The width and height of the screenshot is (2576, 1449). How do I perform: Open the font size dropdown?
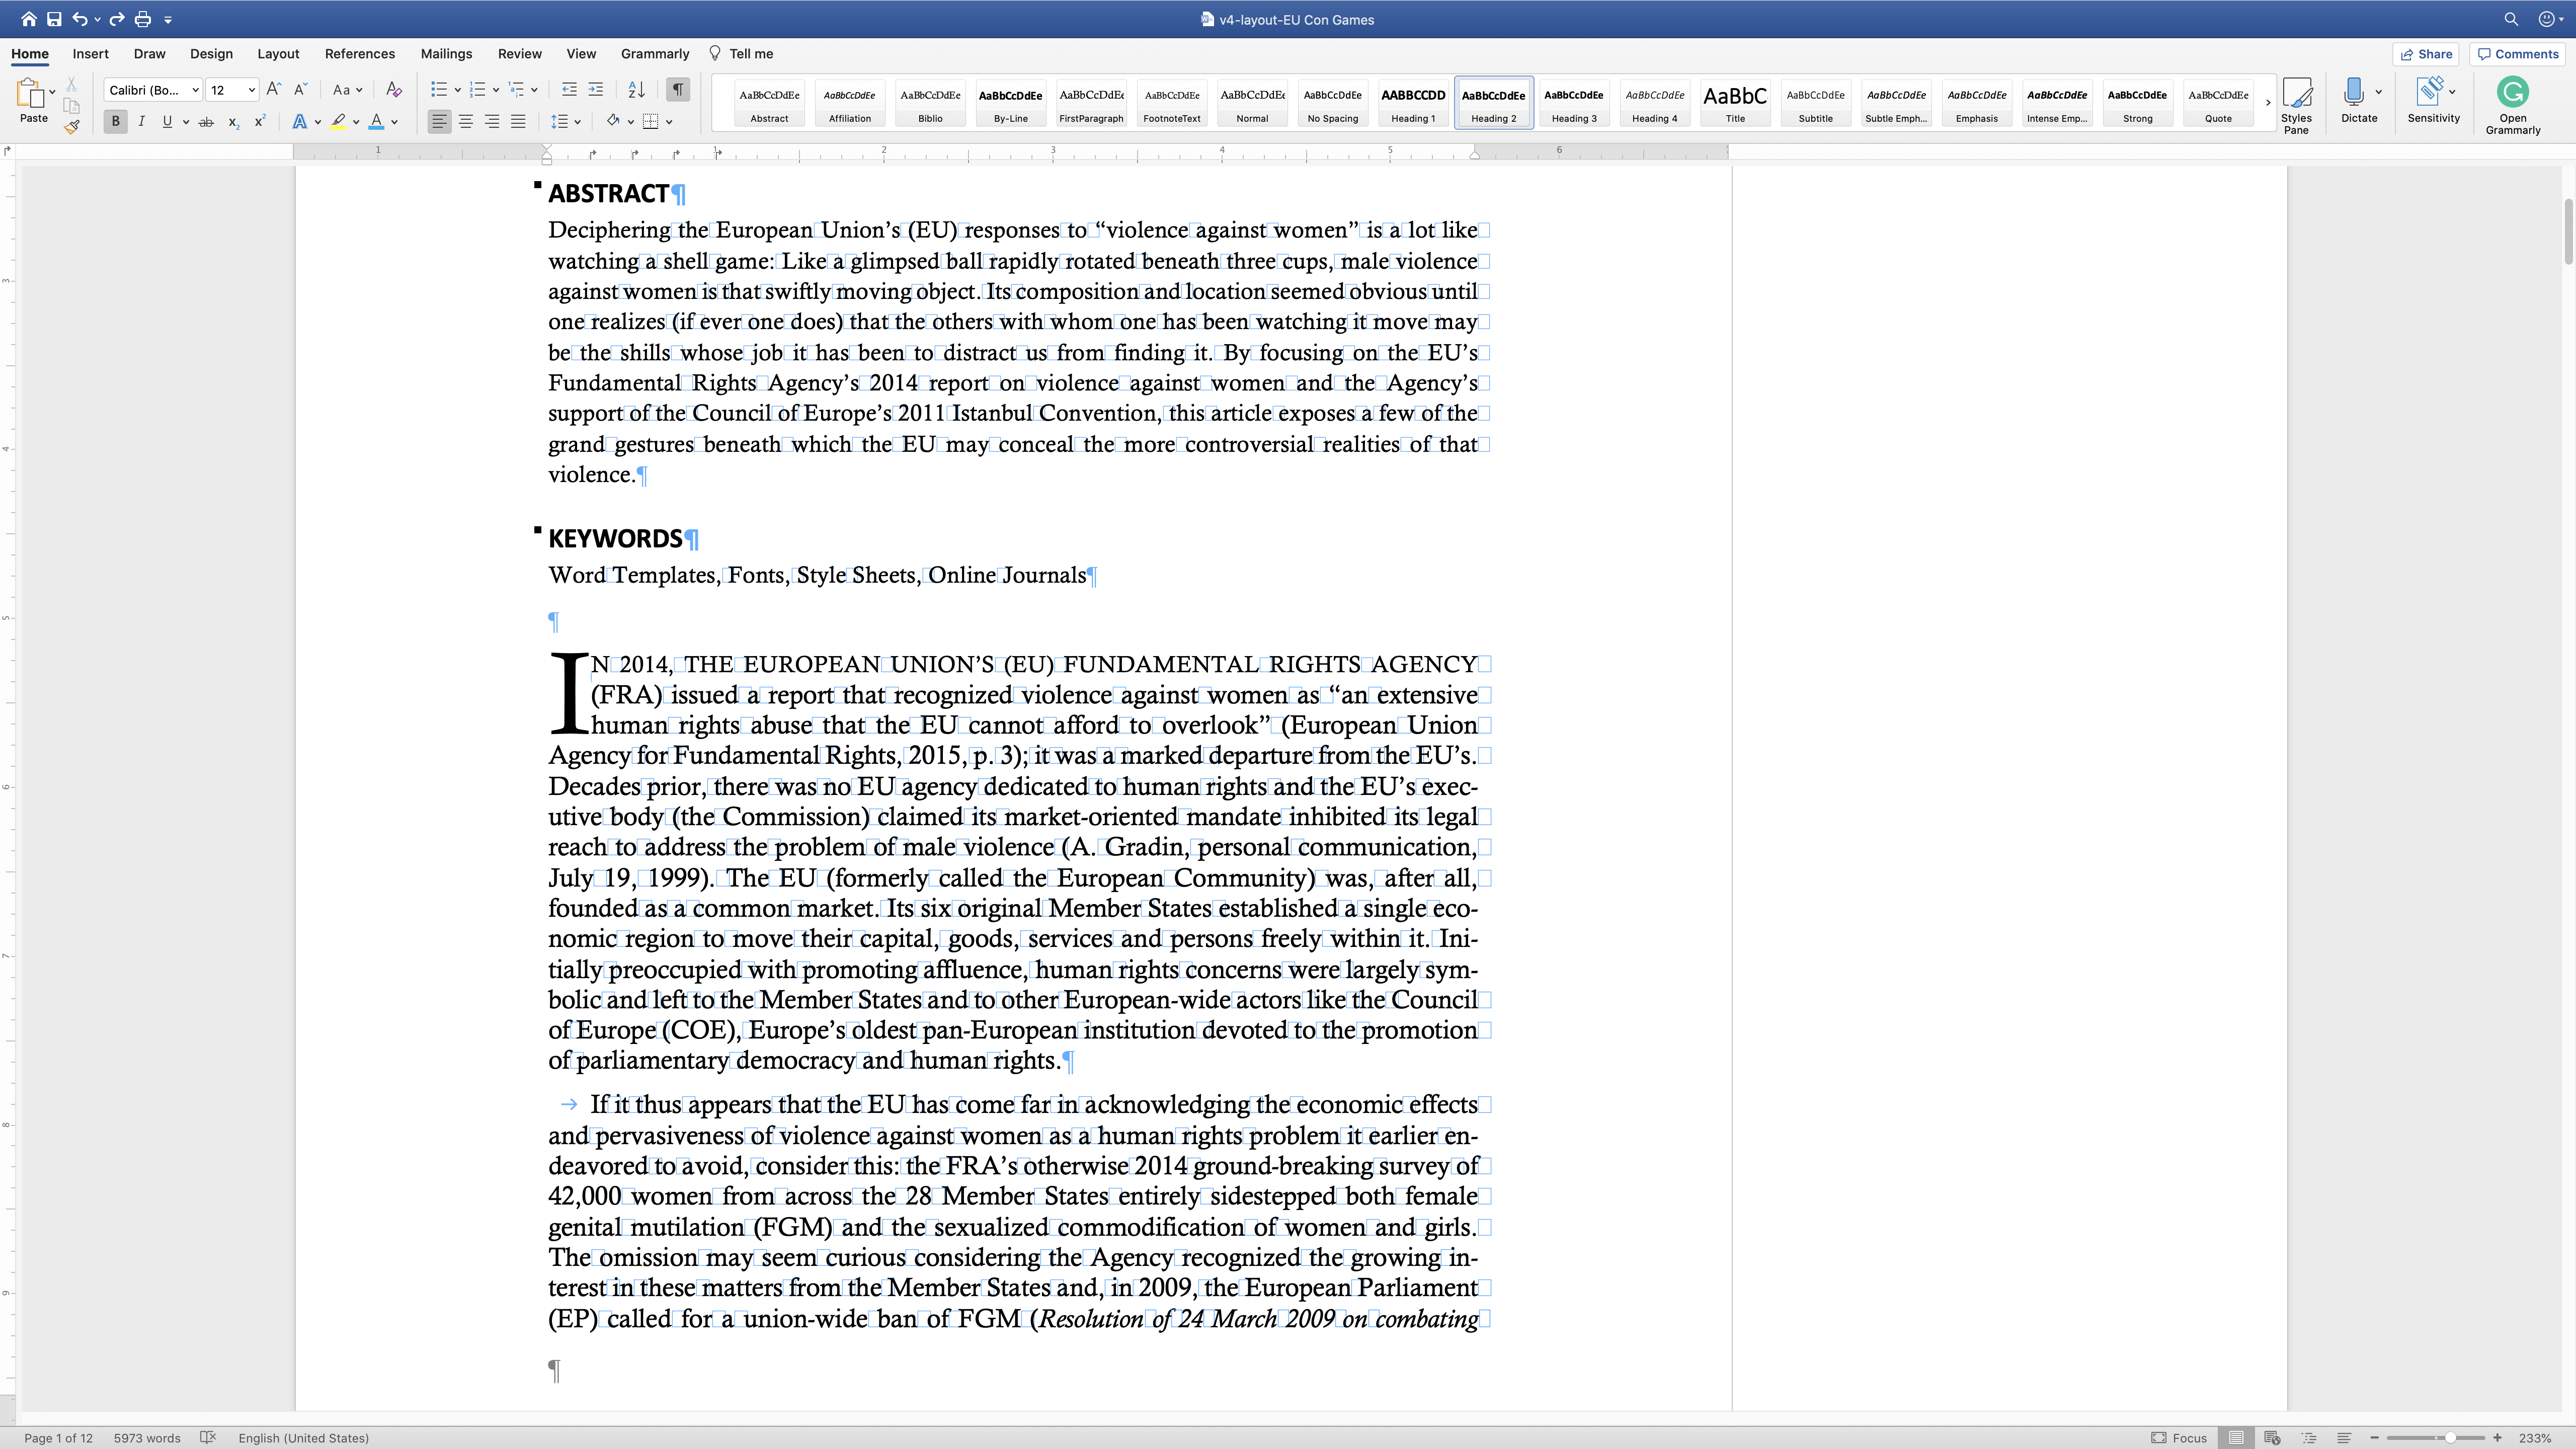(251, 90)
